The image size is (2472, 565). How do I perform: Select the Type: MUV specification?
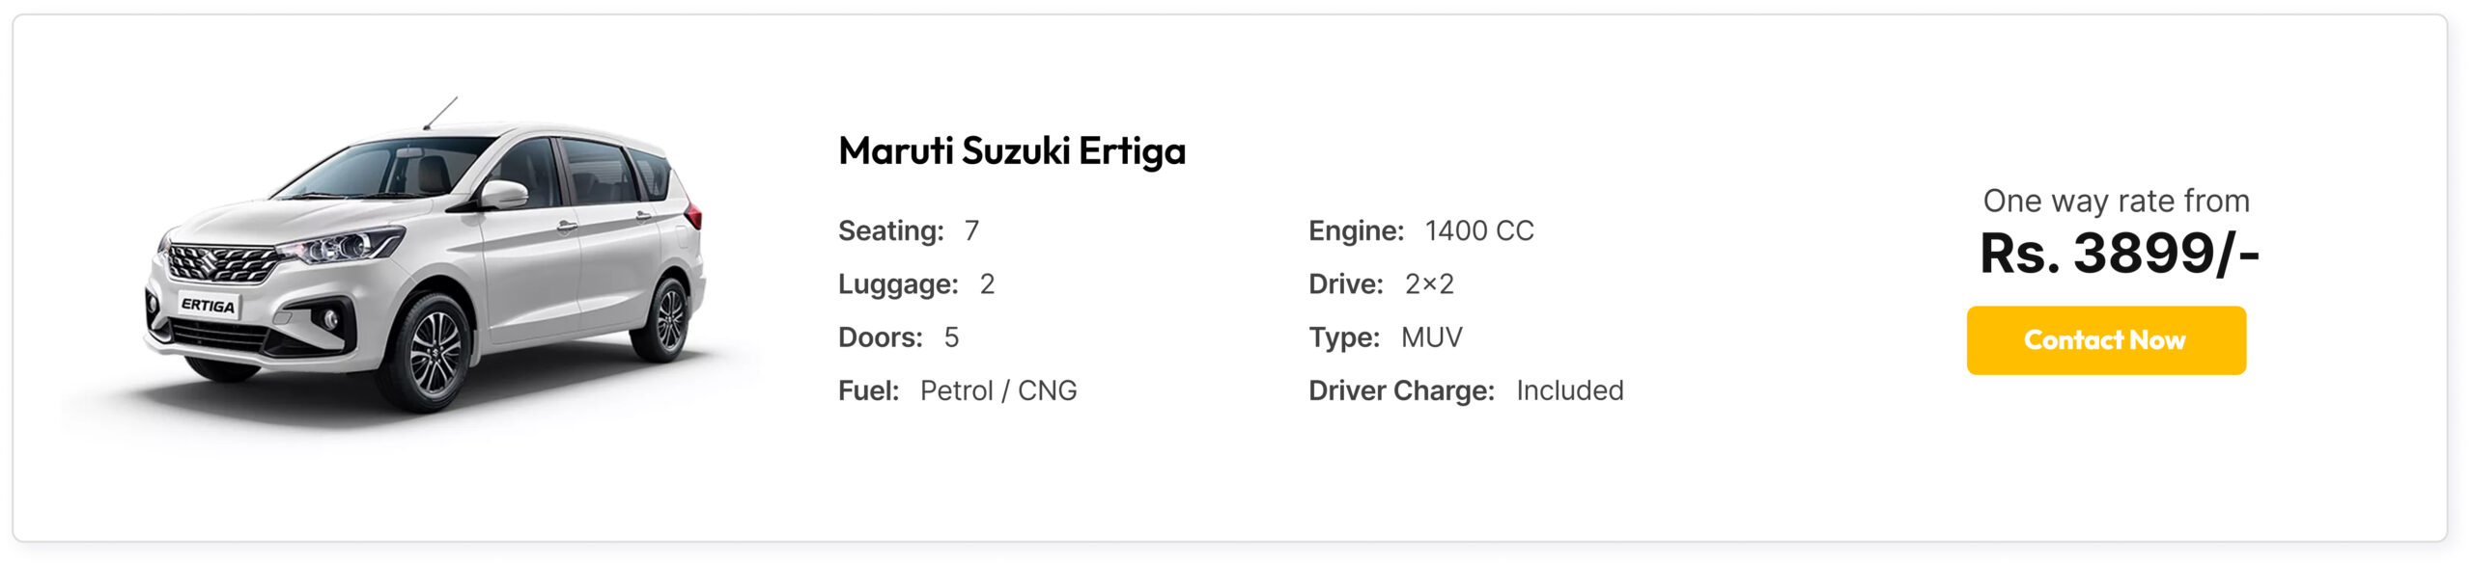tap(1385, 336)
